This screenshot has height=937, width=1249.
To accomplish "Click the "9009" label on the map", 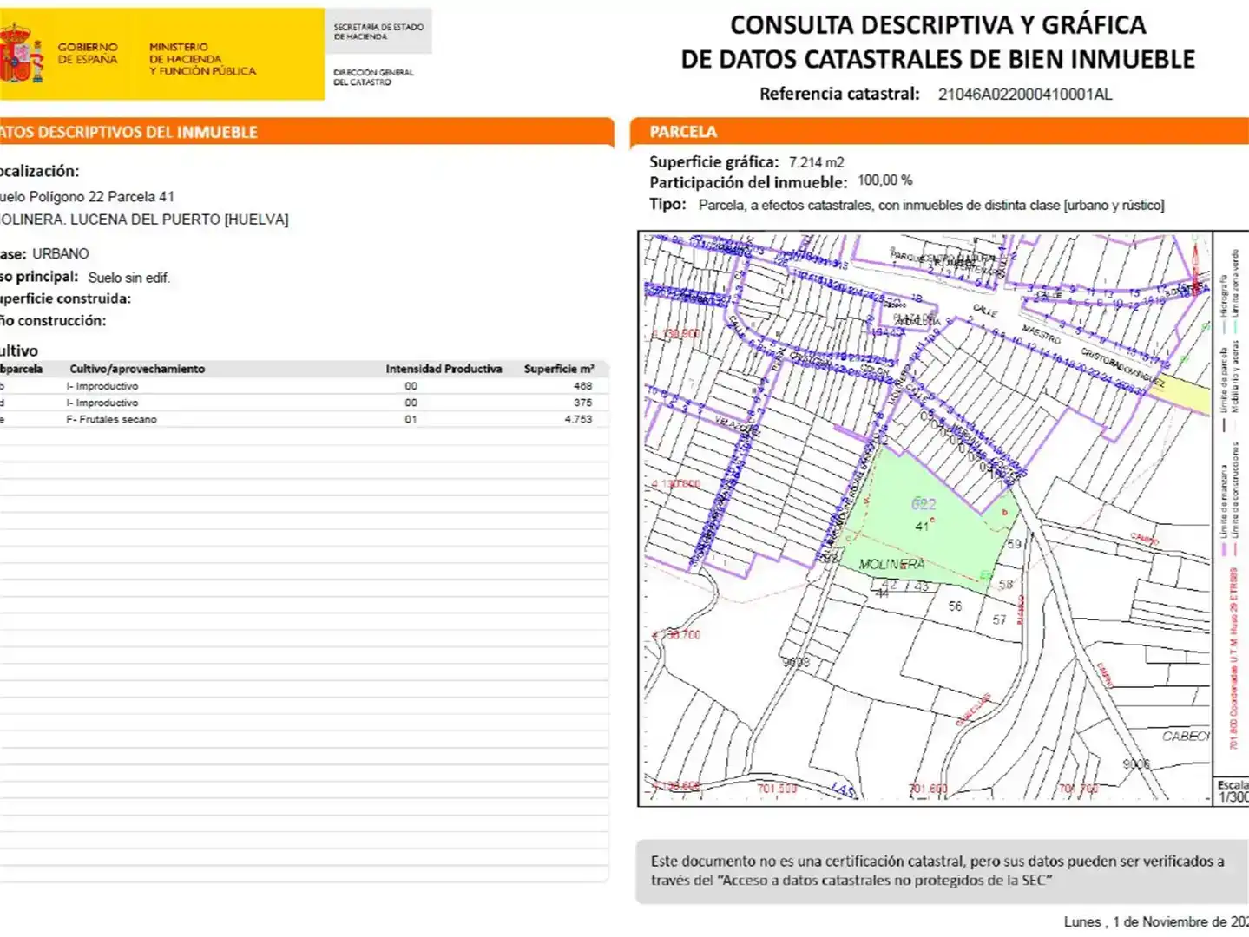I will 796,662.
